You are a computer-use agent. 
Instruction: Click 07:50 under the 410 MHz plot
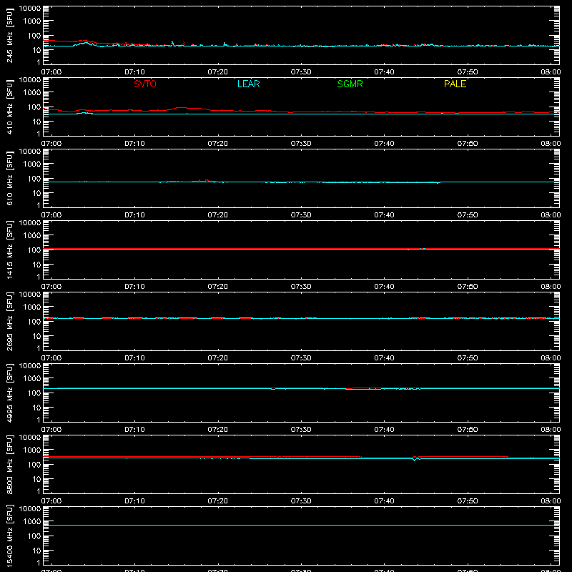(468, 144)
